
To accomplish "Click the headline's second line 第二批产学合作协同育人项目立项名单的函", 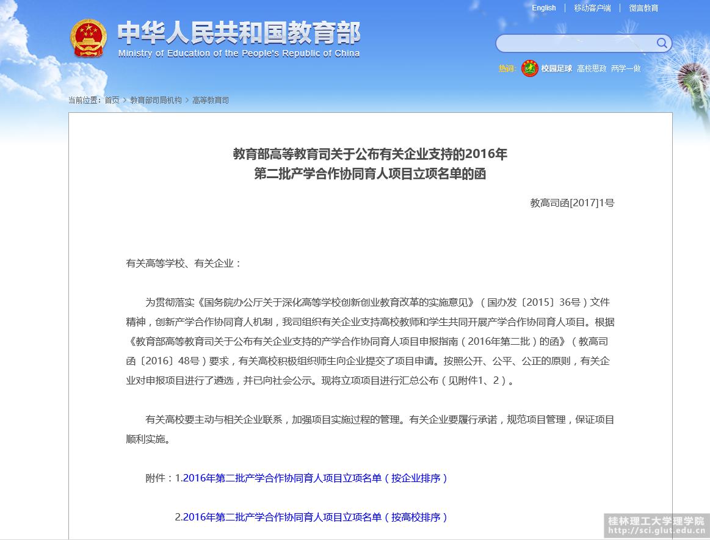I will [x=370, y=174].
